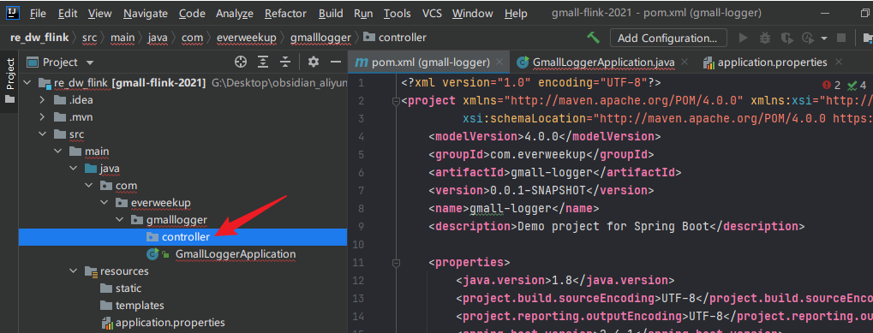
Task: Click the Run play icon
Action: [x=743, y=38]
